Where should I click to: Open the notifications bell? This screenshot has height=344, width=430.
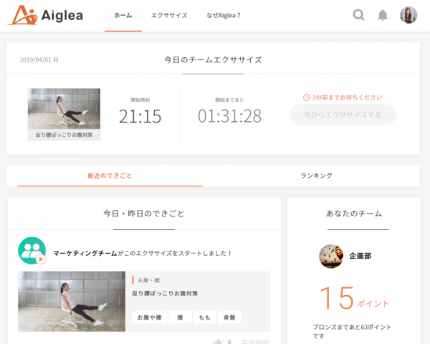click(x=383, y=15)
